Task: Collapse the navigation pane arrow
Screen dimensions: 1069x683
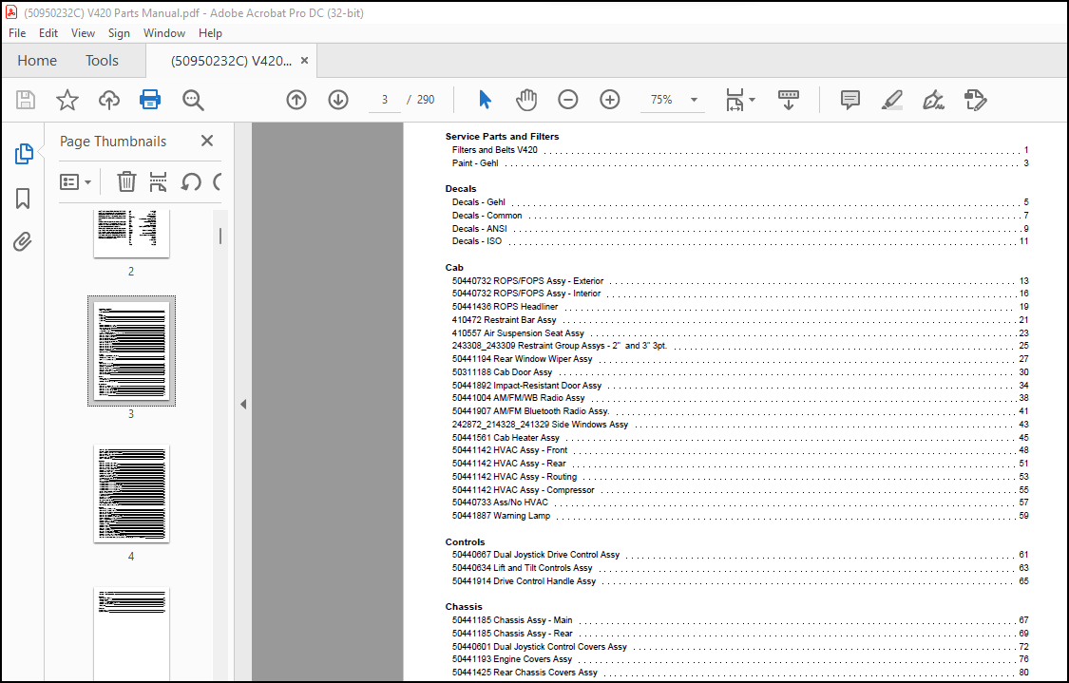Action: 242,405
